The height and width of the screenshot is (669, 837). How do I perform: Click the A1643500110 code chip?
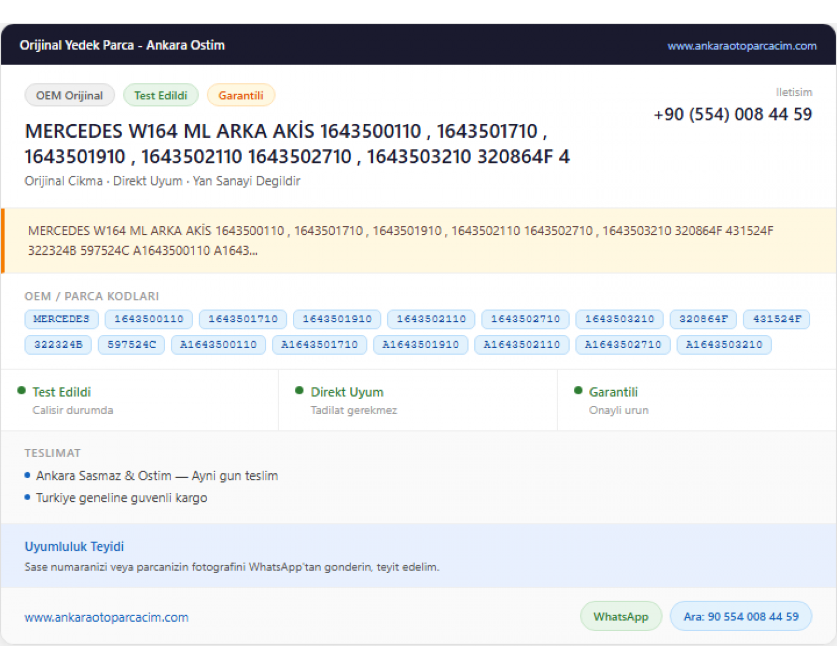click(218, 345)
